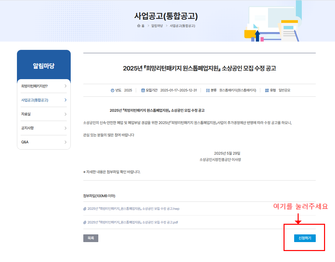The width and height of the screenshot is (335, 262).
Task: Click the 원스톱패키지(원스톱패키지) category value
Action: coord(238,90)
